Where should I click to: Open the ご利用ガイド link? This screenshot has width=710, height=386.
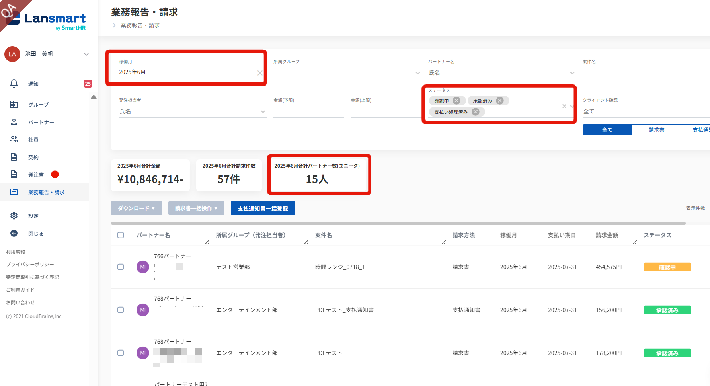[x=20, y=290]
